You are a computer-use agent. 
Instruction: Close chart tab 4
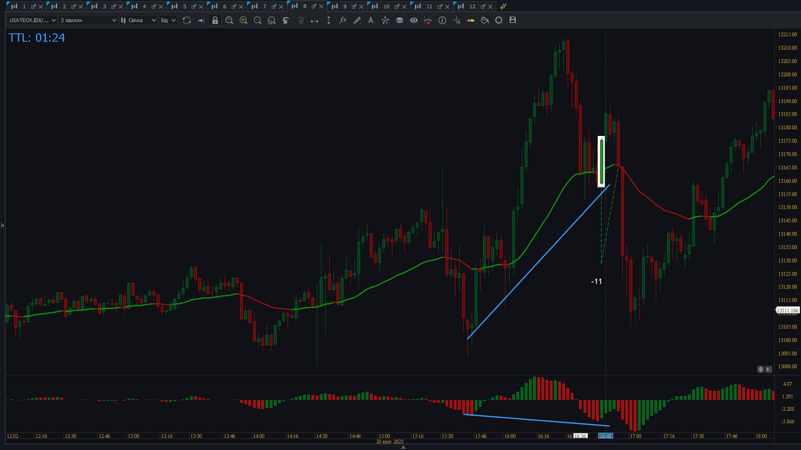pos(161,7)
